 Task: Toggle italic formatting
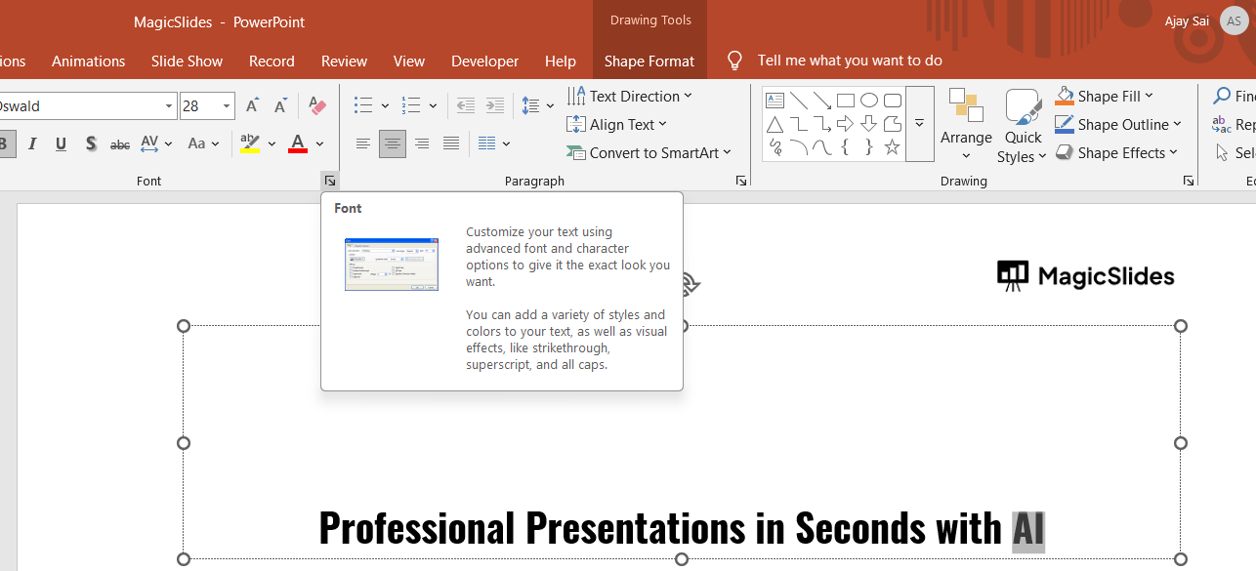(32, 143)
